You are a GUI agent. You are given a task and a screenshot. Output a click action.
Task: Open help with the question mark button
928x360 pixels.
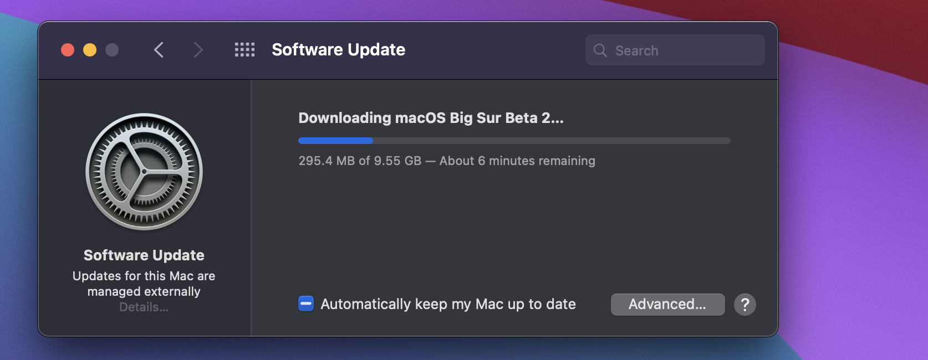[x=745, y=305]
